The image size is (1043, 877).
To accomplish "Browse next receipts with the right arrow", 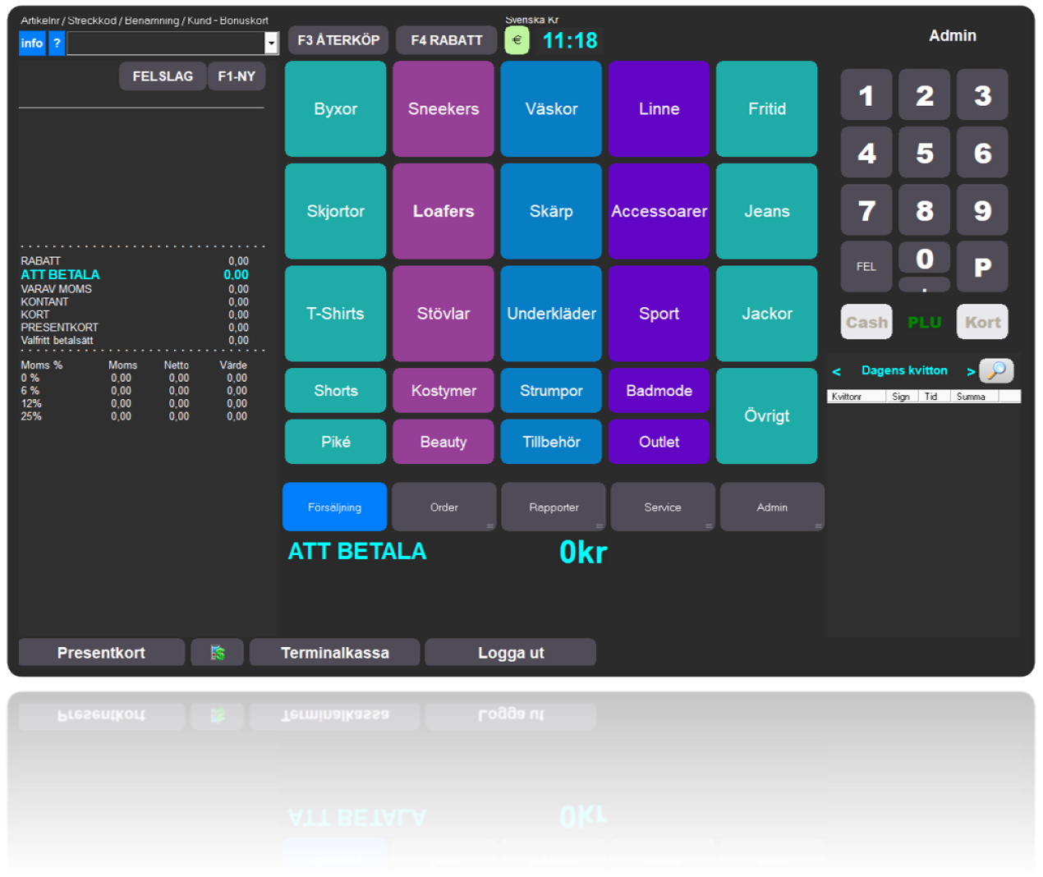I will point(972,371).
